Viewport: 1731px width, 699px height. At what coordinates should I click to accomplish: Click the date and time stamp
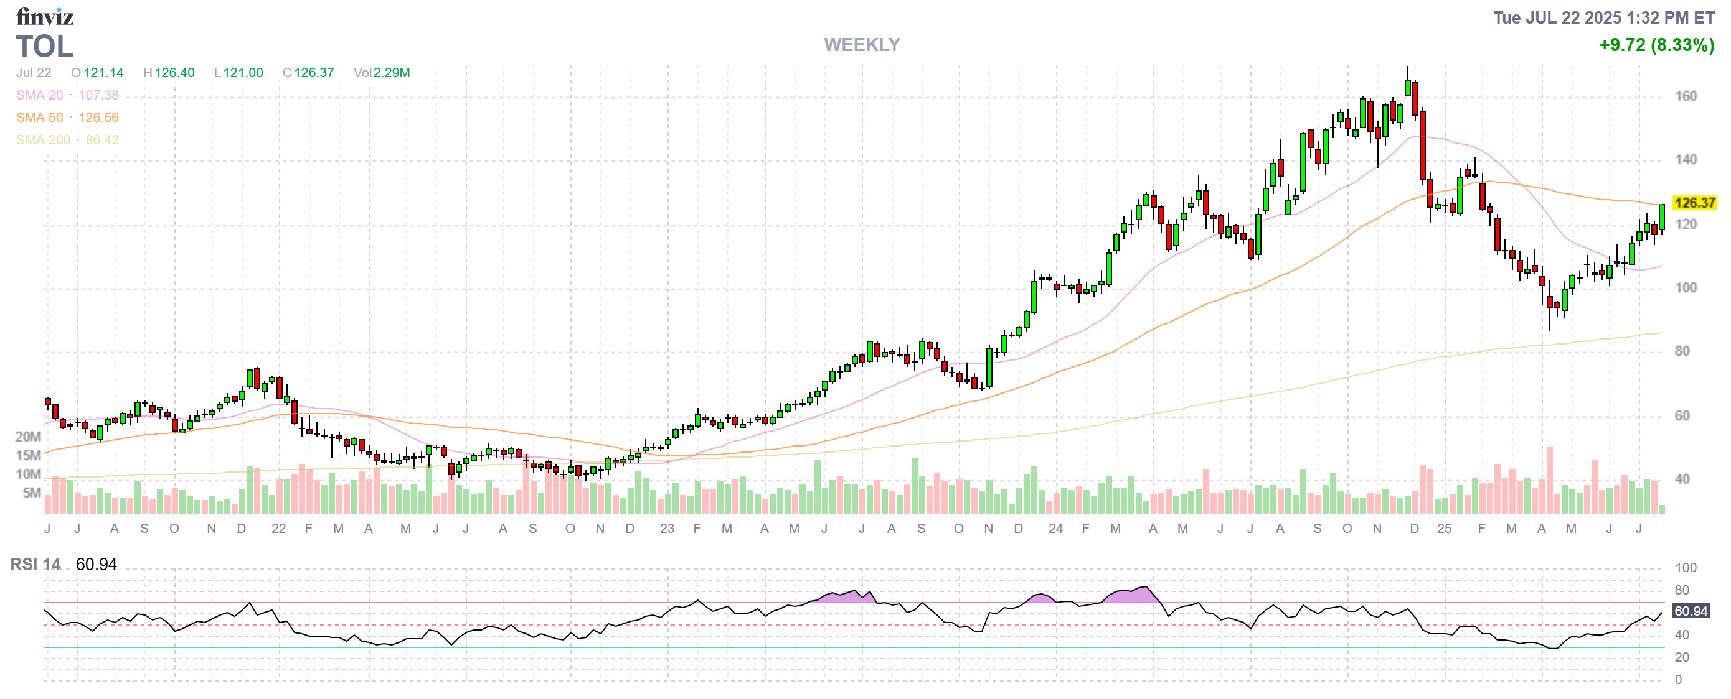click(1603, 17)
